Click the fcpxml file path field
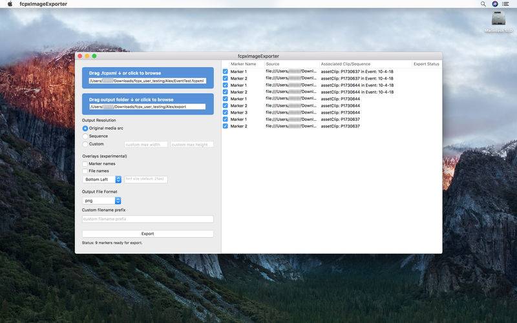517x323 pixels. coord(147,81)
